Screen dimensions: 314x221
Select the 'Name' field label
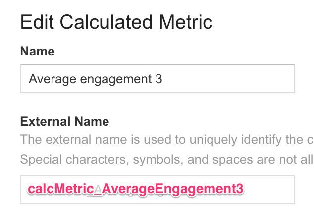point(37,51)
